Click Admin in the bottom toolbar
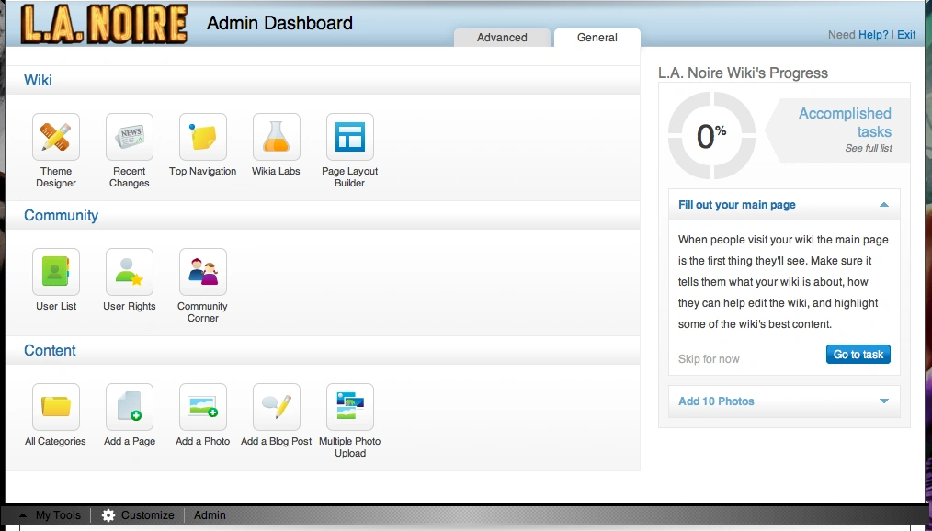Screen dimensions: 932x531 coord(210,515)
